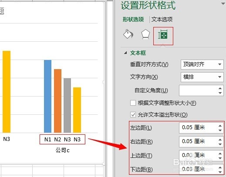
Task: Decrease 上边距 with down arrow
Action: click(x=220, y=158)
